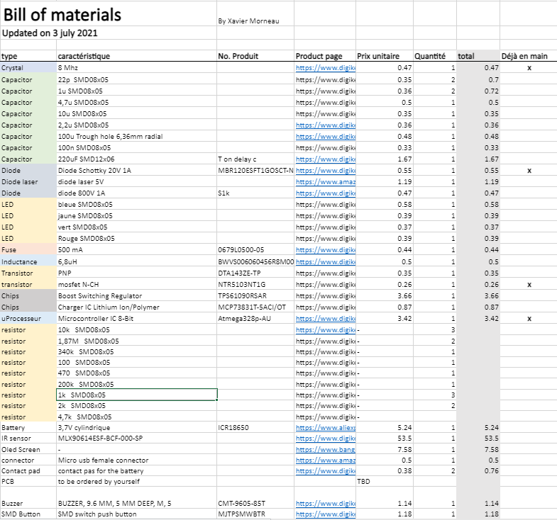The width and height of the screenshot is (557, 520).
Task: Open the Battery AliExpress product link
Action: 325,429
